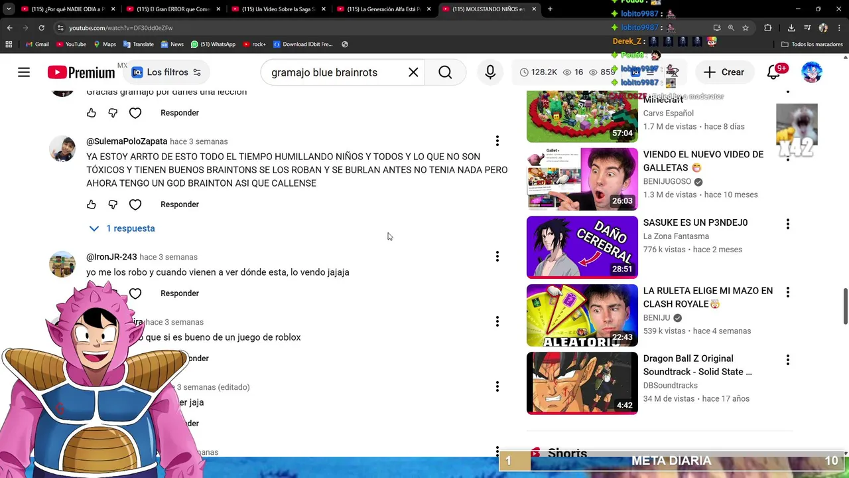Open BENIJUGOSO channel name
This screenshot has height=478, width=849.
click(x=667, y=181)
